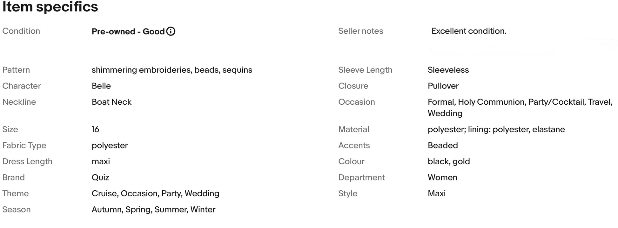Click the Boat Neck neckline value
This screenshot has width=618, height=228.
(111, 102)
